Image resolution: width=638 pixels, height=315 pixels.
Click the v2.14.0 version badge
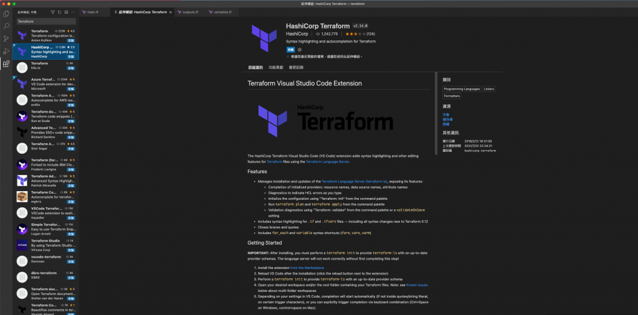click(361, 26)
